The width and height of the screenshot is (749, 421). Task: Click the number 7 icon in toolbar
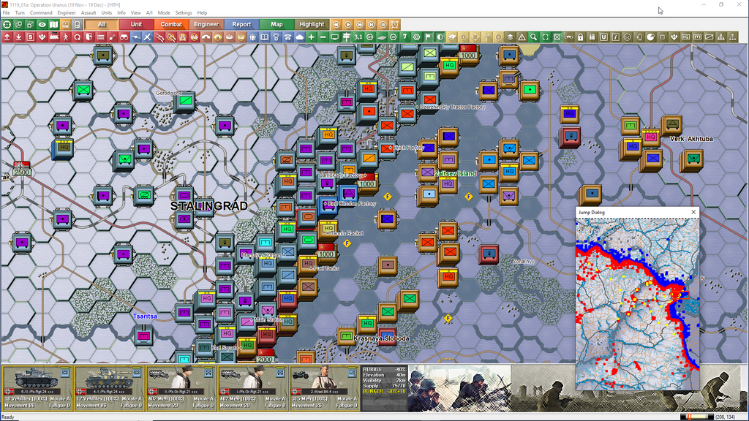click(405, 37)
